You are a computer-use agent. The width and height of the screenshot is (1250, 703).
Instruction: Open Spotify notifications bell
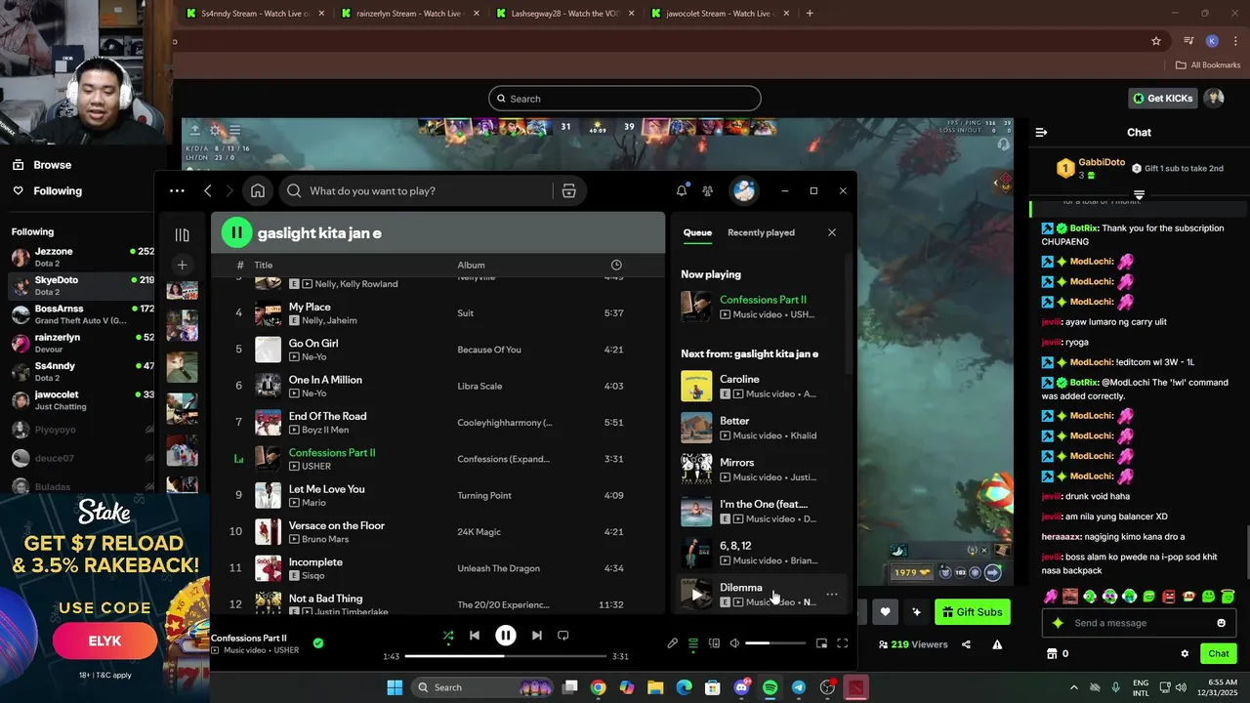pos(682,191)
